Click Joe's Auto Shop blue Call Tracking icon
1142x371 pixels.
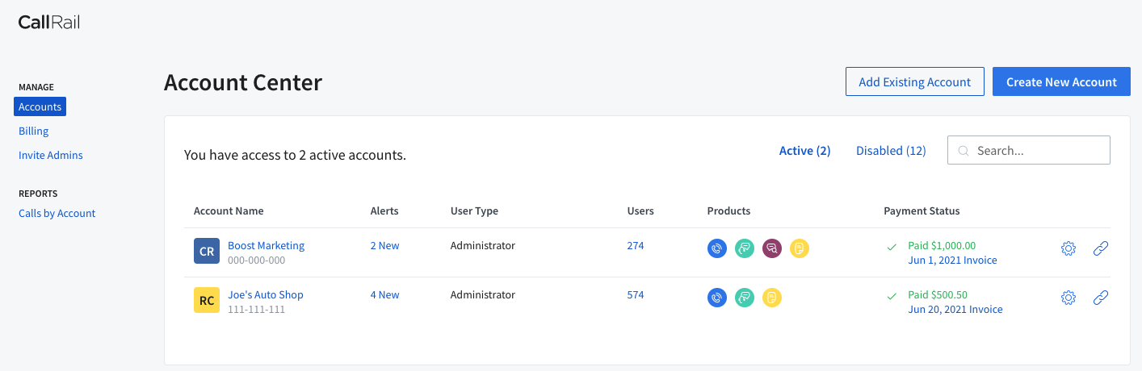pos(717,298)
